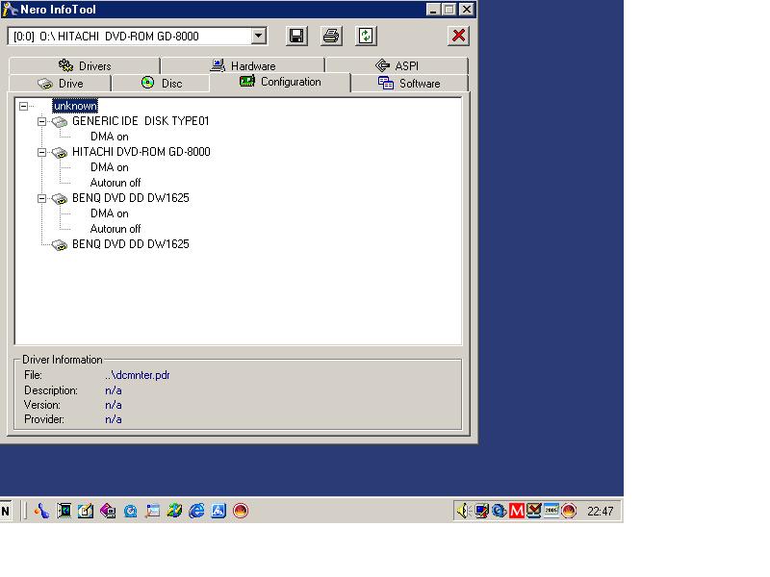770x577 pixels.
Task: Select the HITACHI DVD-ROM GD-8000 drive combo box
Action: coord(138,36)
